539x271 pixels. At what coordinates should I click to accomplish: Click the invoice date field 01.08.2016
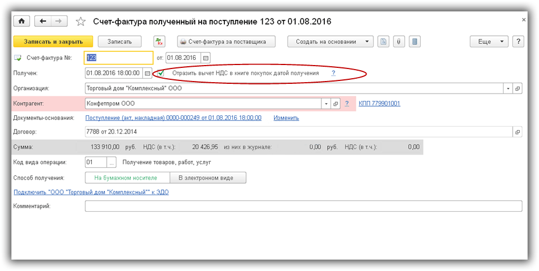[183, 58]
